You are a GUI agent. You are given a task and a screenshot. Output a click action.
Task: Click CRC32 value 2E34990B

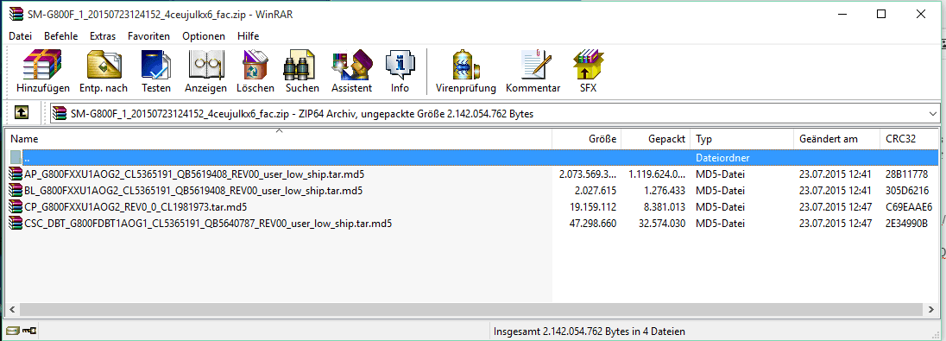[907, 224]
